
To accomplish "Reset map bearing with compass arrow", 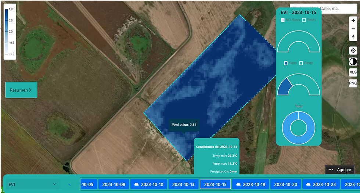I will click(x=353, y=37).
